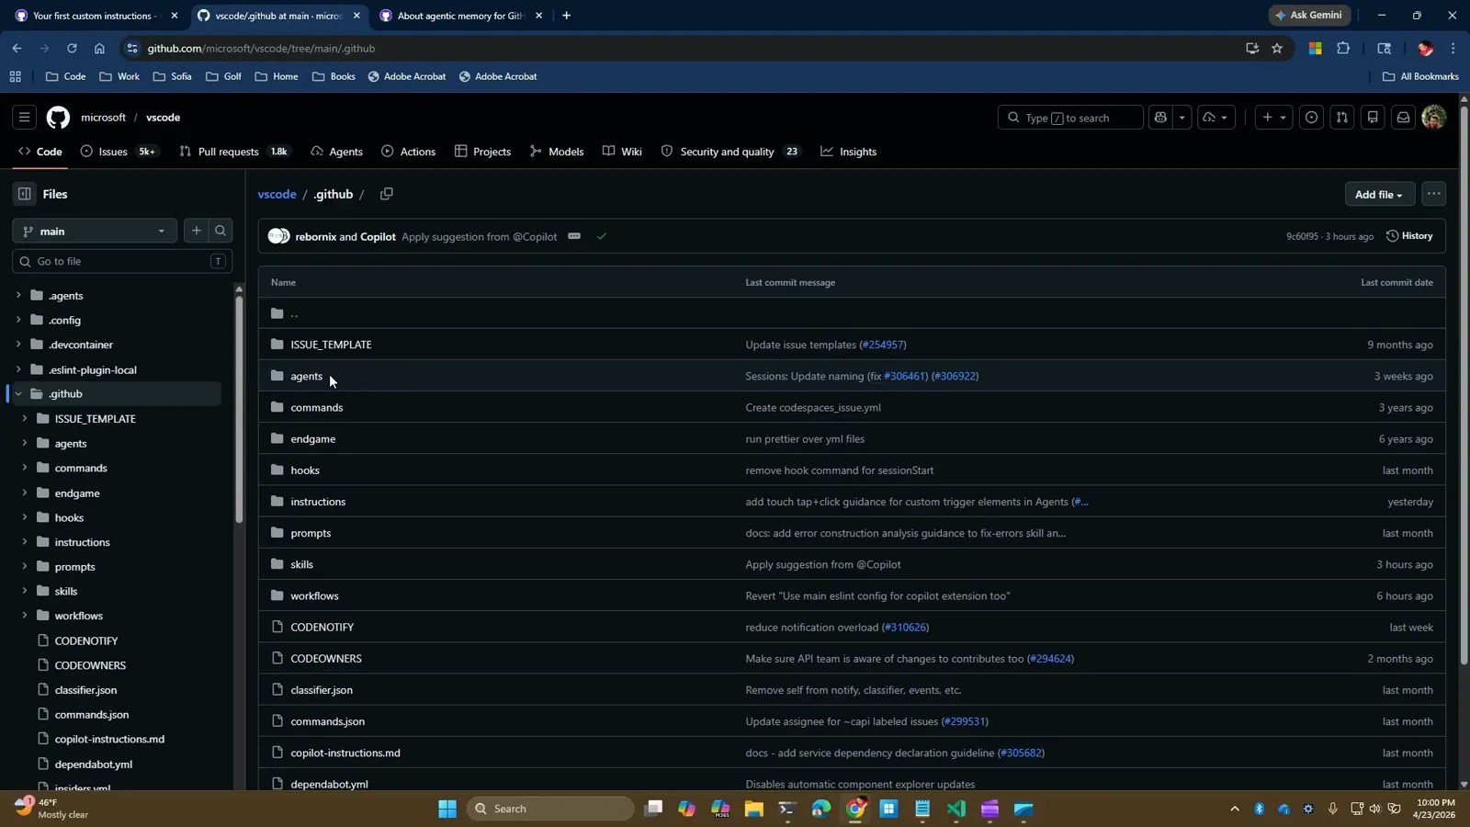Click the browser address bar URL

click(261, 49)
